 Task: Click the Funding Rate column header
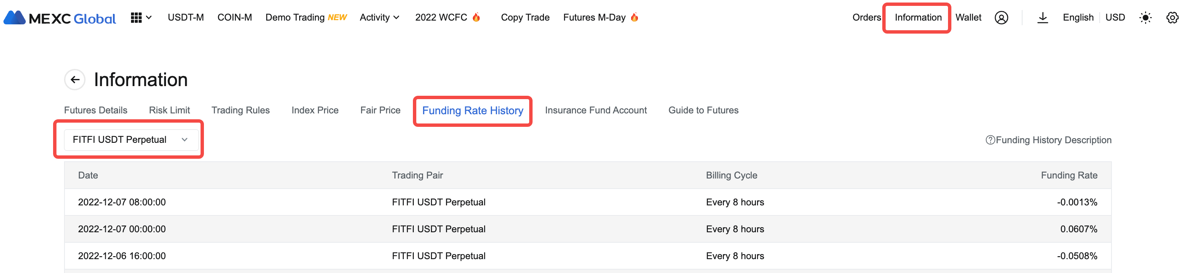click(x=1069, y=176)
